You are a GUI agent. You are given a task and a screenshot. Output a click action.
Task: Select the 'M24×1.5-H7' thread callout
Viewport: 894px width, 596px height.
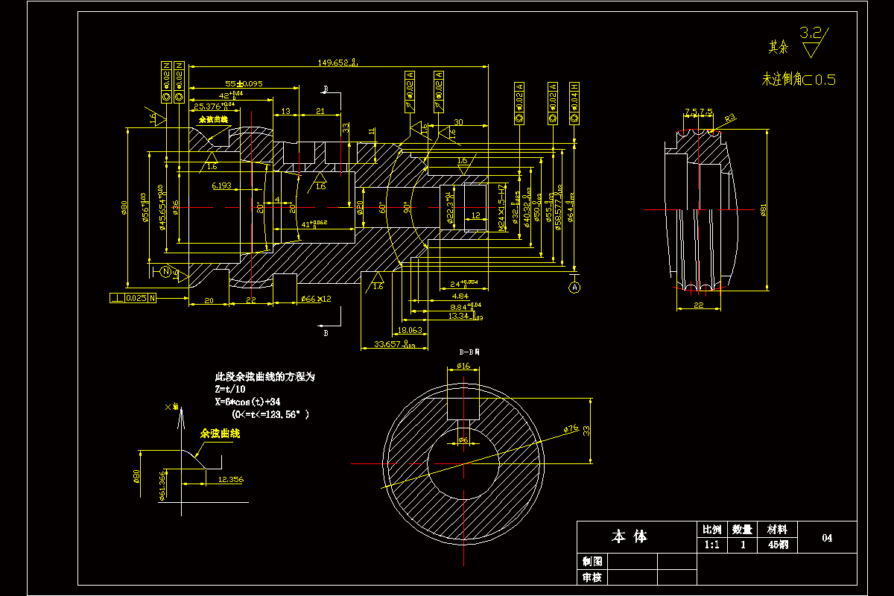[x=502, y=206]
